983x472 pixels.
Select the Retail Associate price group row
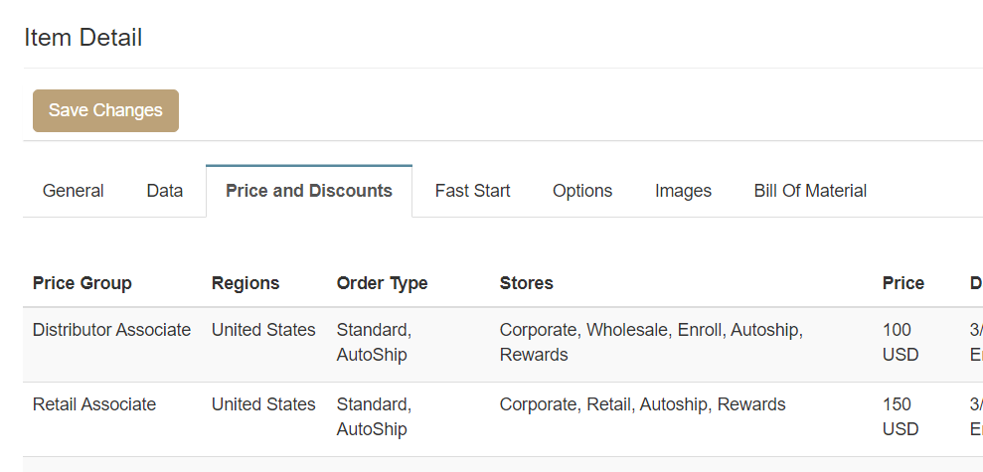point(94,404)
